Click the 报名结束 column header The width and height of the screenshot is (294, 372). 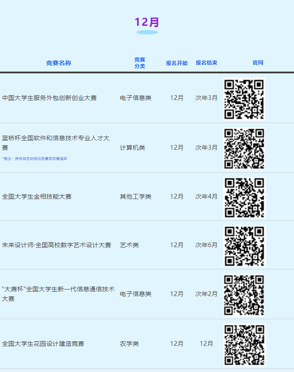pyautogui.click(x=206, y=63)
